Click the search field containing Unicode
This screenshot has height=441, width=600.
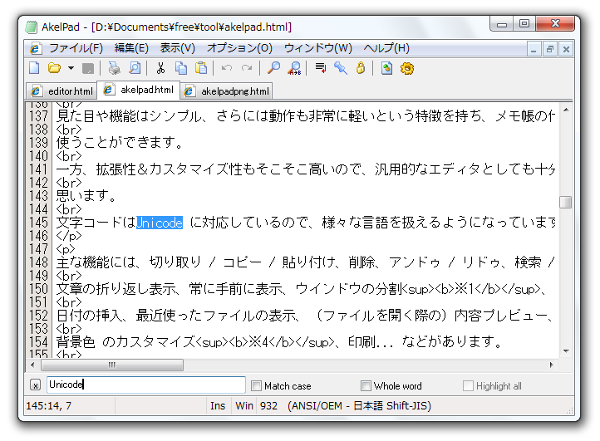pos(146,385)
